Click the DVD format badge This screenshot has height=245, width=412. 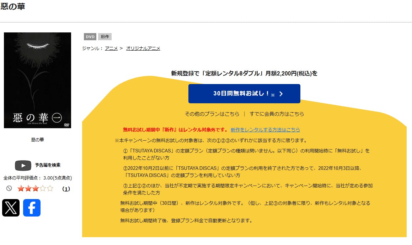(x=90, y=37)
